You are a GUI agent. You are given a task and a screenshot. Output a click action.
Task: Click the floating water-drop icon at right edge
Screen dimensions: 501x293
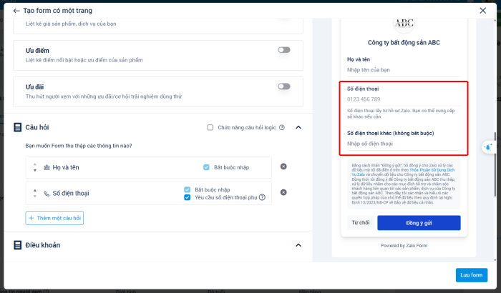pyautogui.click(x=488, y=146)
